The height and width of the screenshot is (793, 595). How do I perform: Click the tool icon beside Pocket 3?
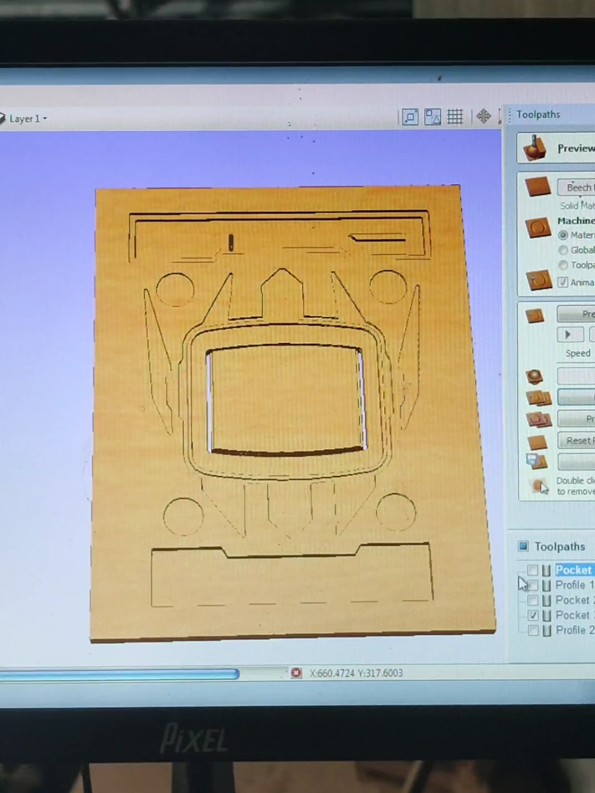point(546,615)
